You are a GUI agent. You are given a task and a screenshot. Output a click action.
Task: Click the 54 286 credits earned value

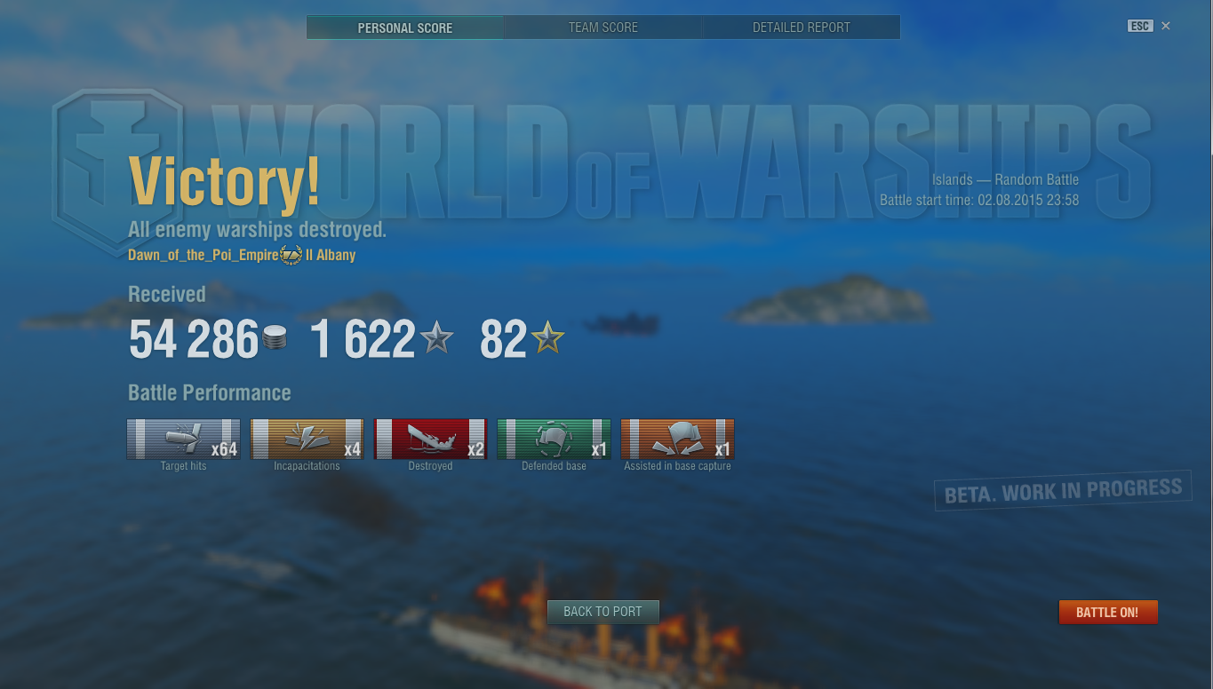click(194, 339)
